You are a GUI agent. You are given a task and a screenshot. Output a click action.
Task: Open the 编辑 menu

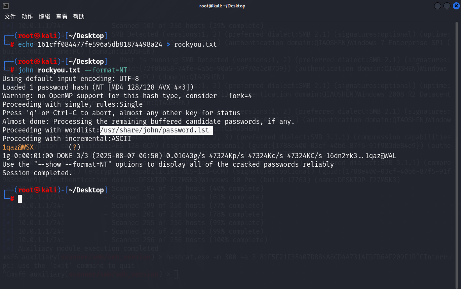click(44, 17)
